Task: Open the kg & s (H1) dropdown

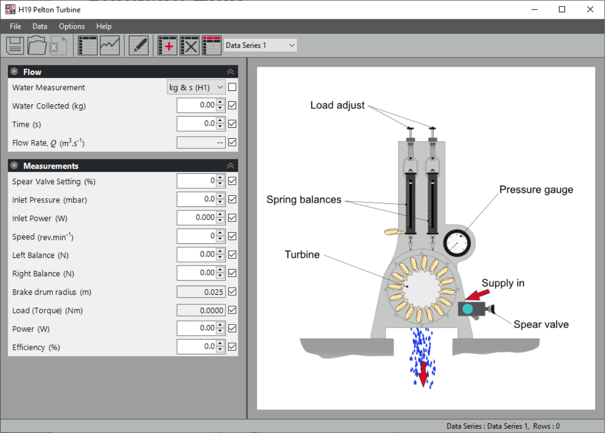Action: 196,87
